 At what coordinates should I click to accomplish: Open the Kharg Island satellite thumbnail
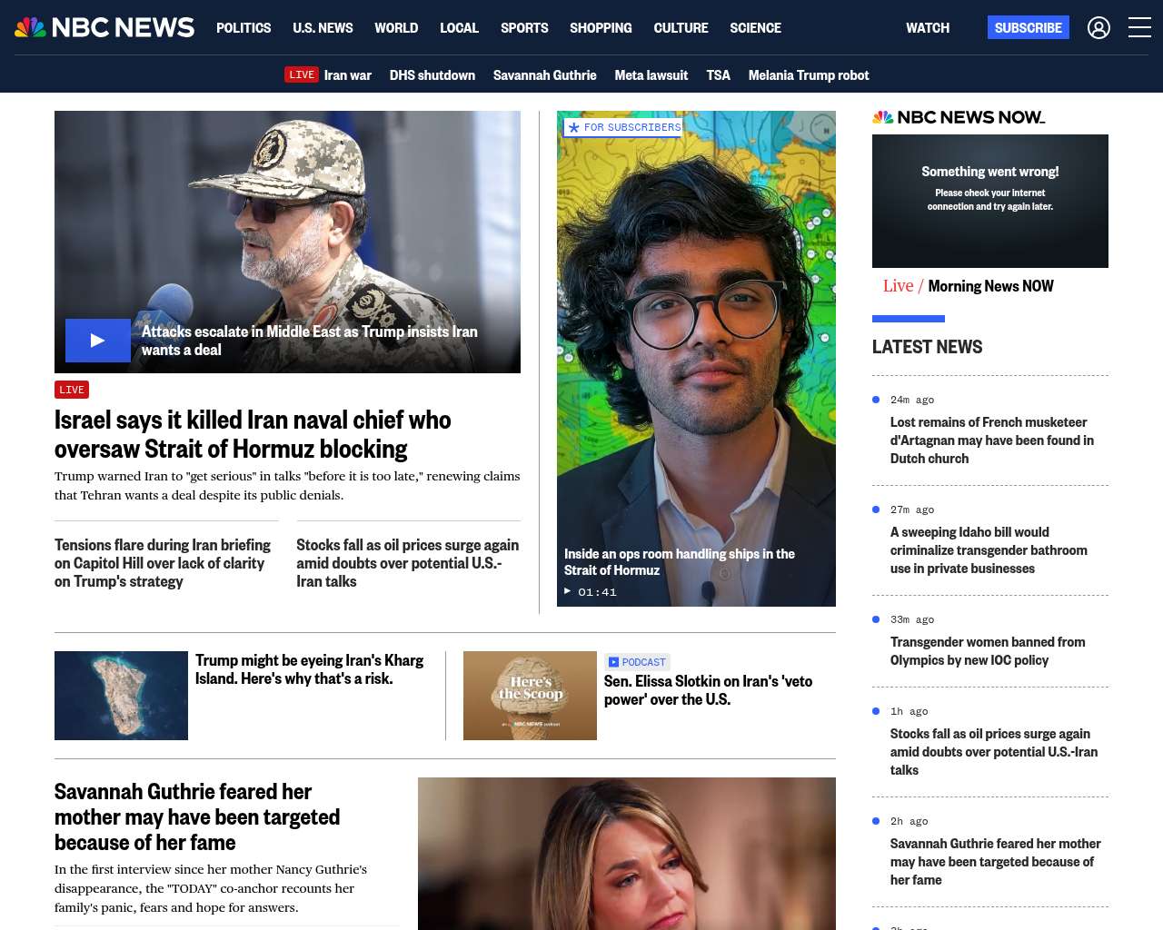[121, 696]
